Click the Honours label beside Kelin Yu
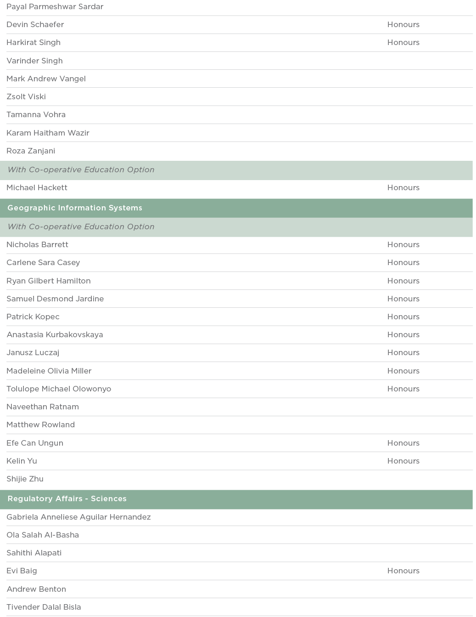 (403, 461)
